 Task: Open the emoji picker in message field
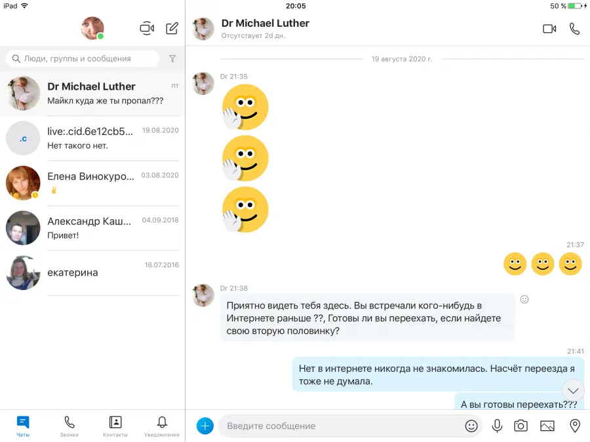pos(471,426)
